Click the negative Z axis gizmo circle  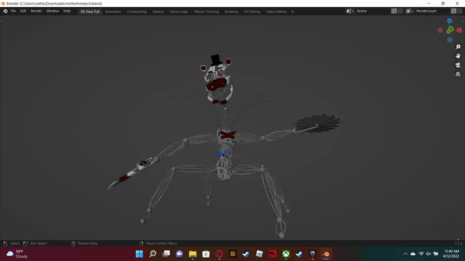click(450, 40)
